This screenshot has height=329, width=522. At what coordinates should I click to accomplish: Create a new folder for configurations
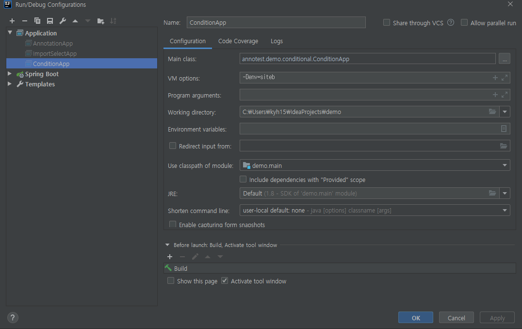click(x=100, y=21)
